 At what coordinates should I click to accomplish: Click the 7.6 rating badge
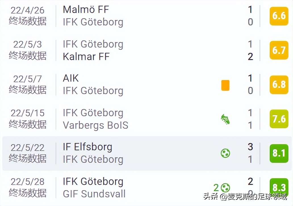pos(279,119)
